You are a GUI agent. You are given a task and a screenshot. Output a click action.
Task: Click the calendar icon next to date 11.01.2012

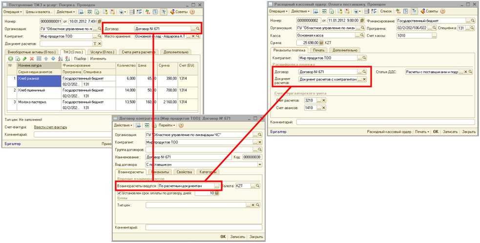click(361, 20)
